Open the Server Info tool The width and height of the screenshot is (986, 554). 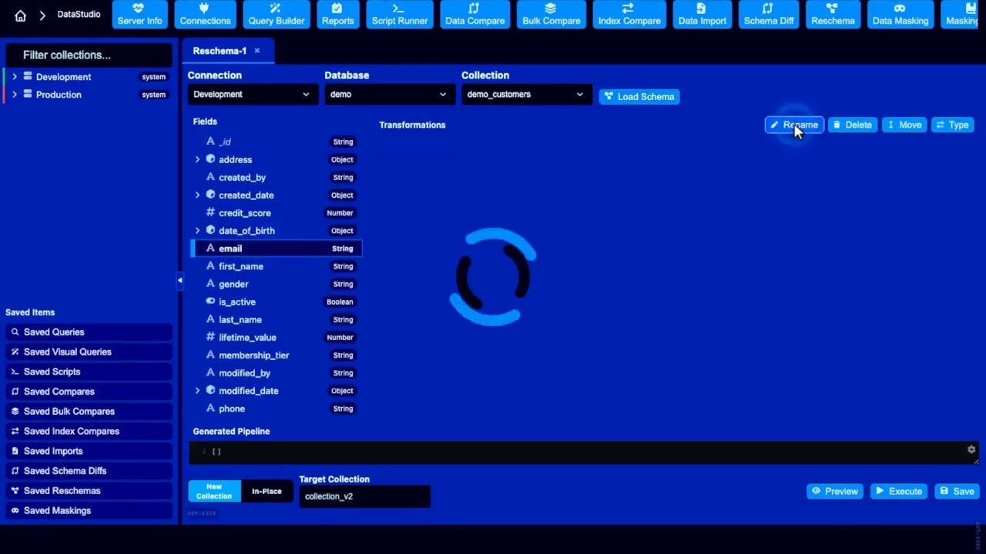point(139,15)
